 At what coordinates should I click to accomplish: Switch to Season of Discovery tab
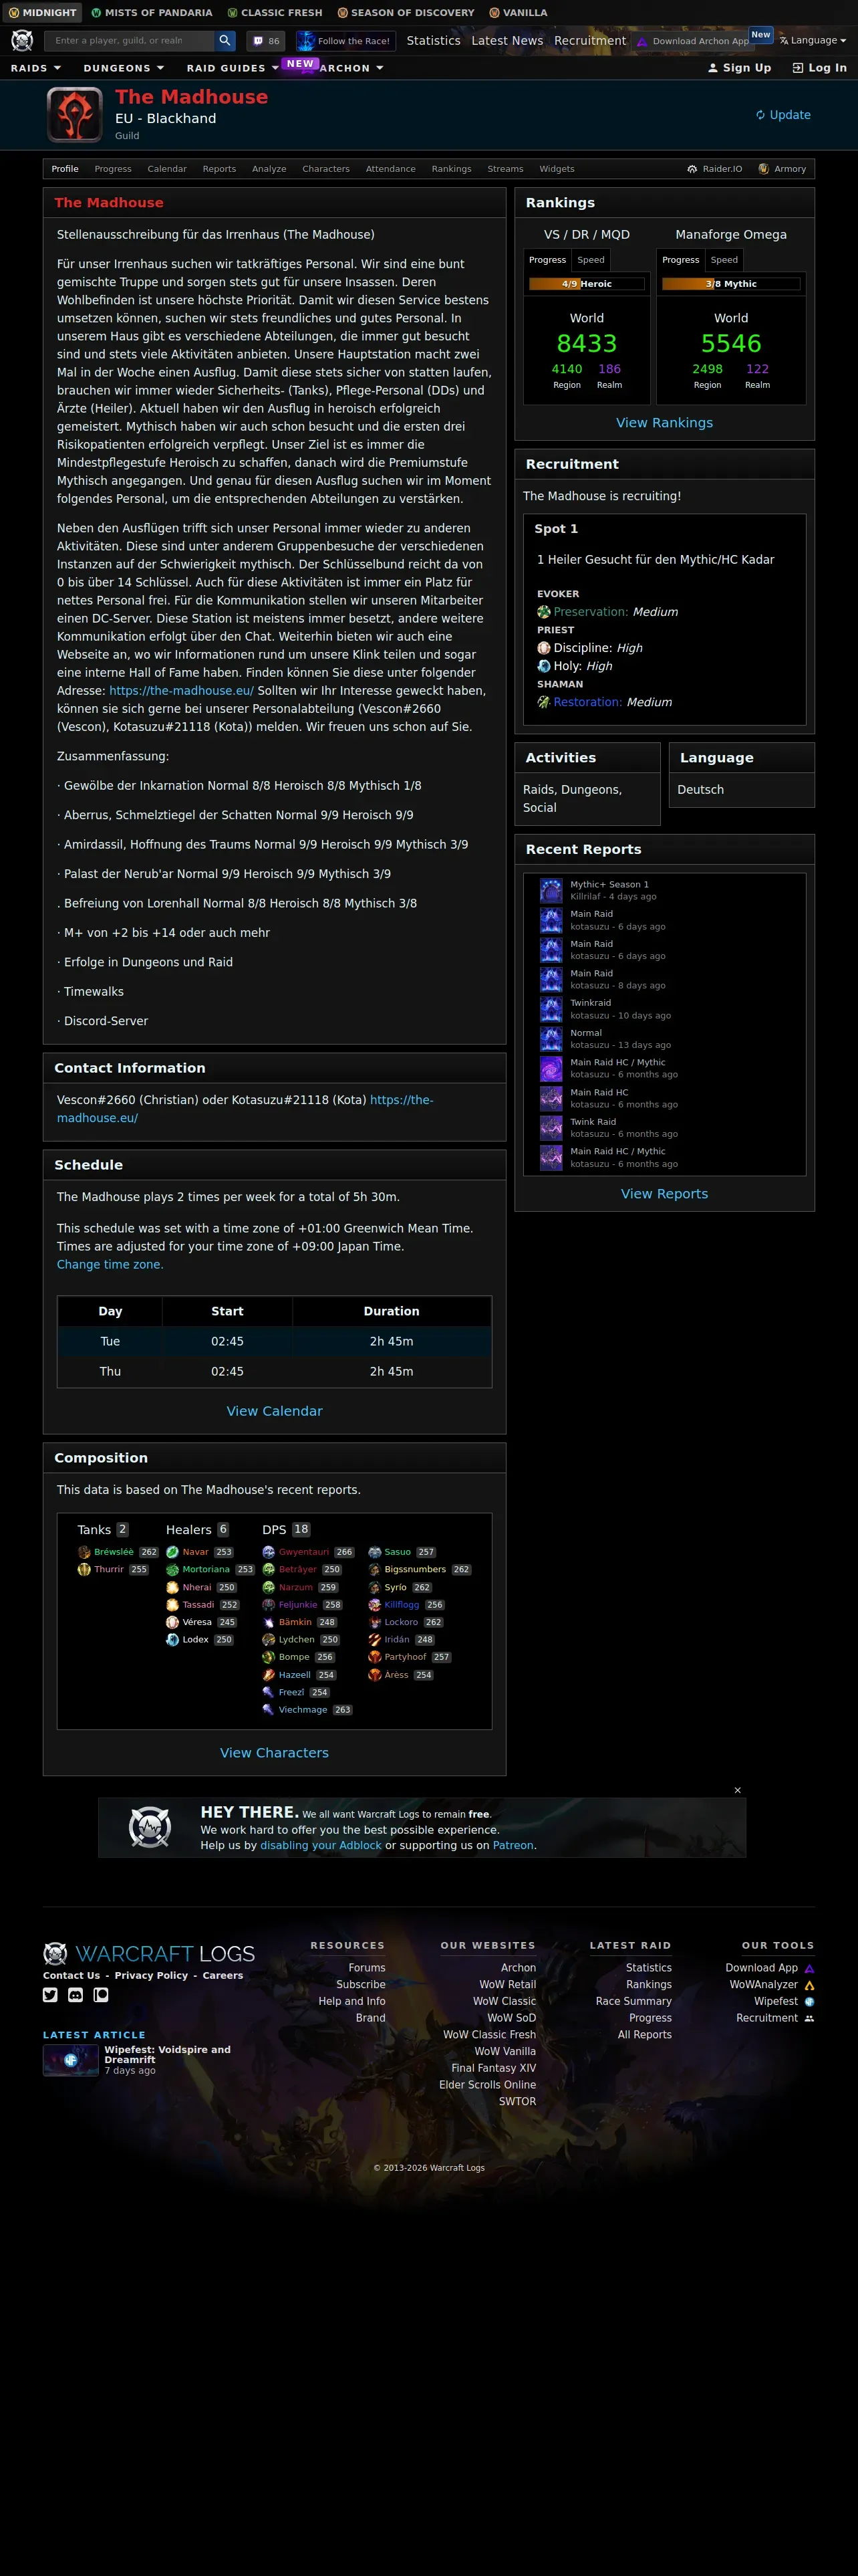[406, 12]
